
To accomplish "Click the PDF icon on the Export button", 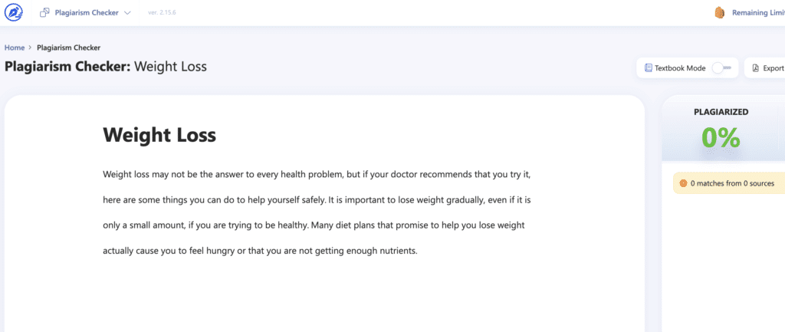I will coord(756,68).
